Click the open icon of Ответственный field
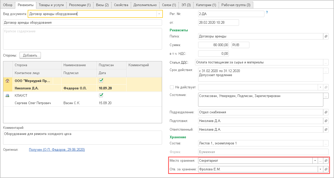The width and height of the screenshot is (334, 178). coord(326,130)
